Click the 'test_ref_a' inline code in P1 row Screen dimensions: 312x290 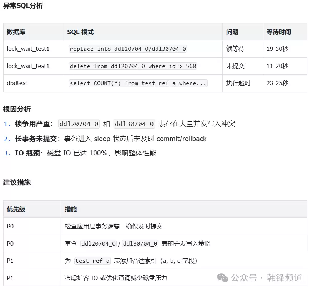point(92,261)
